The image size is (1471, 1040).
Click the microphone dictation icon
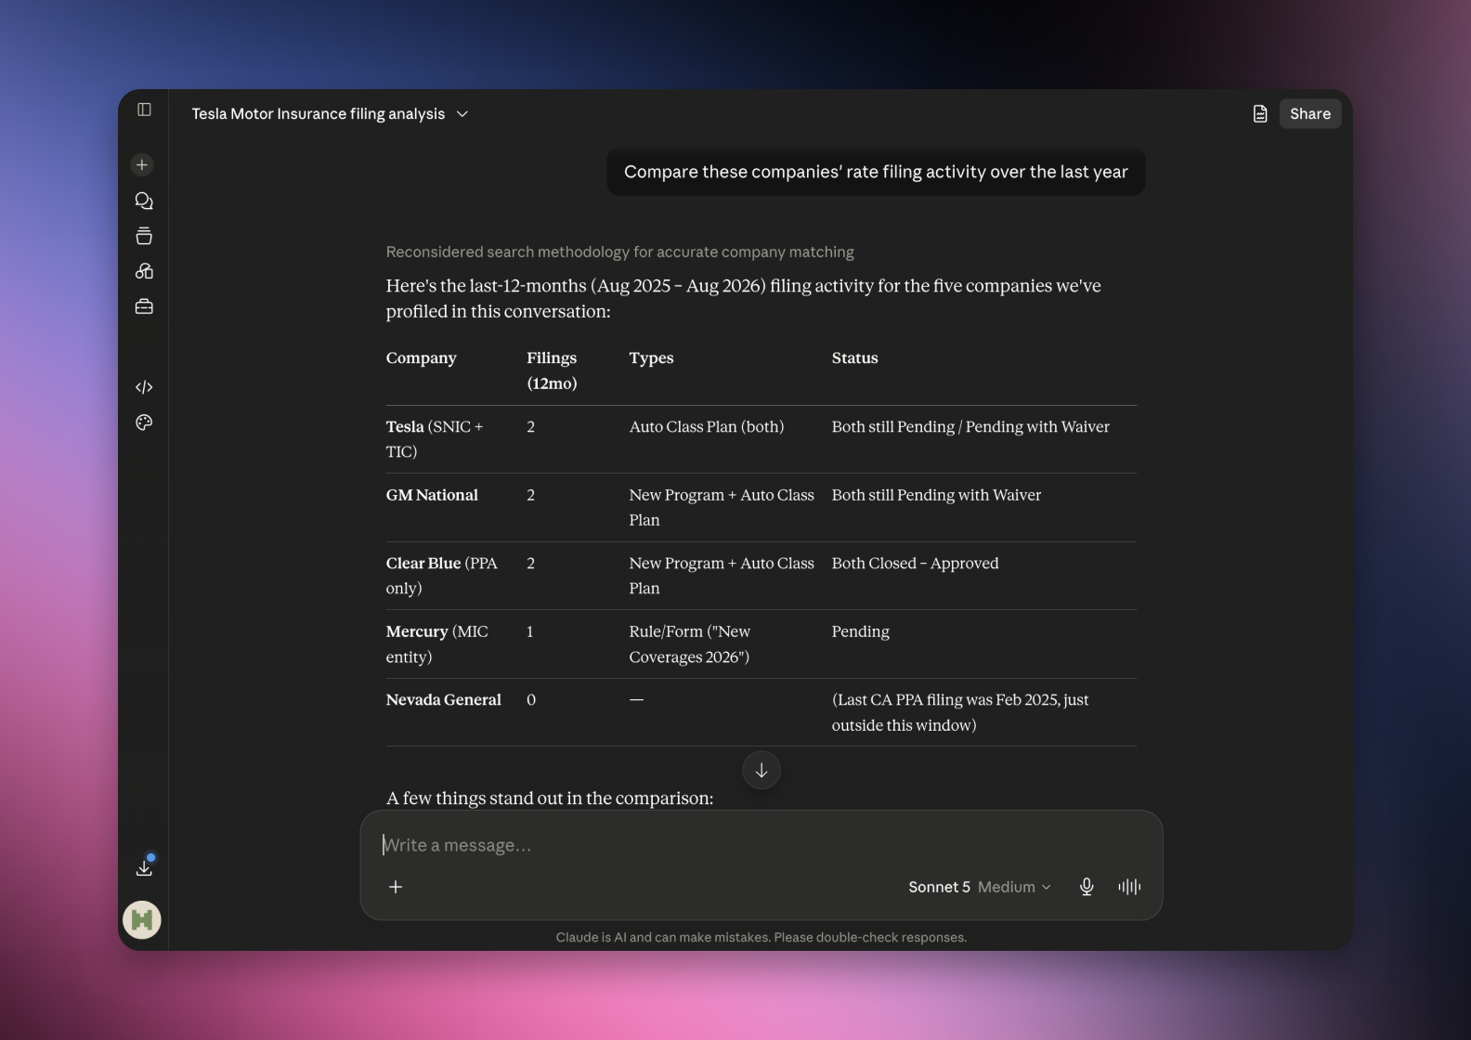point(1087,887)
